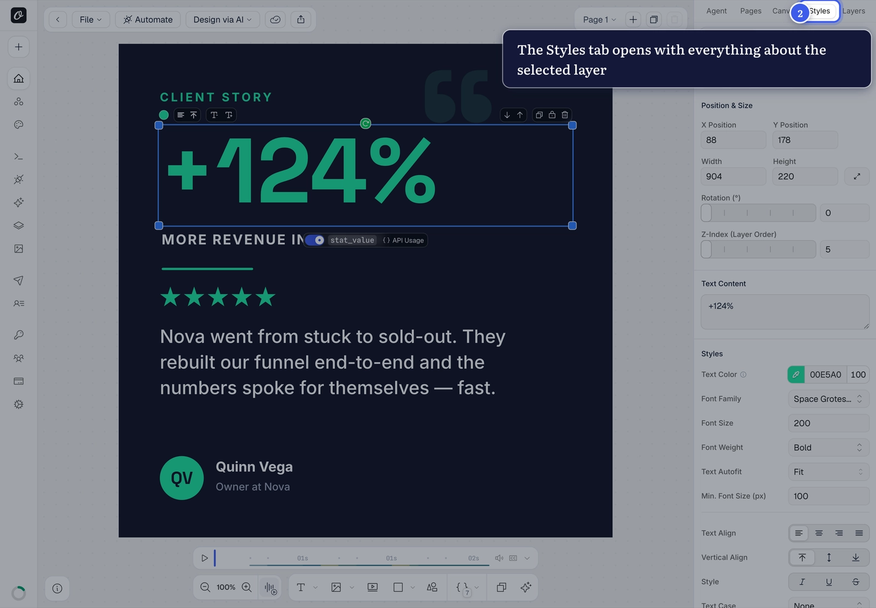
Task: Click the home icon in left sidebar
Action: [x=19, y=78]
